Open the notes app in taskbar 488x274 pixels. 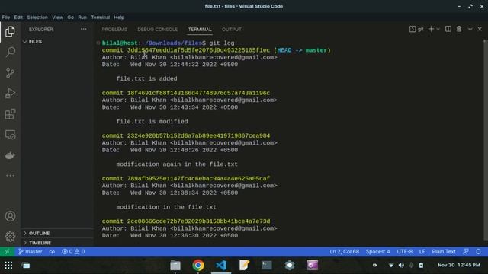tap(244, 266)
